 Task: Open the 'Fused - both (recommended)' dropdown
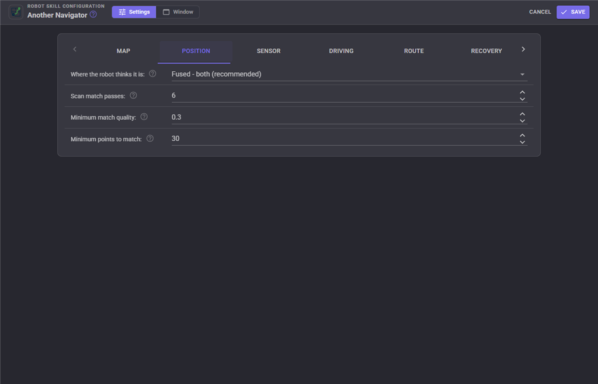click(x=349, y=74)
